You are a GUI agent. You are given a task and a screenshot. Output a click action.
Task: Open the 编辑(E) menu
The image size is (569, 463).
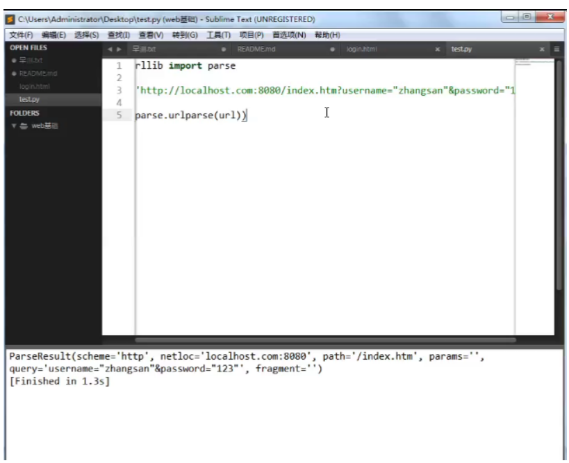coord(53,35)
